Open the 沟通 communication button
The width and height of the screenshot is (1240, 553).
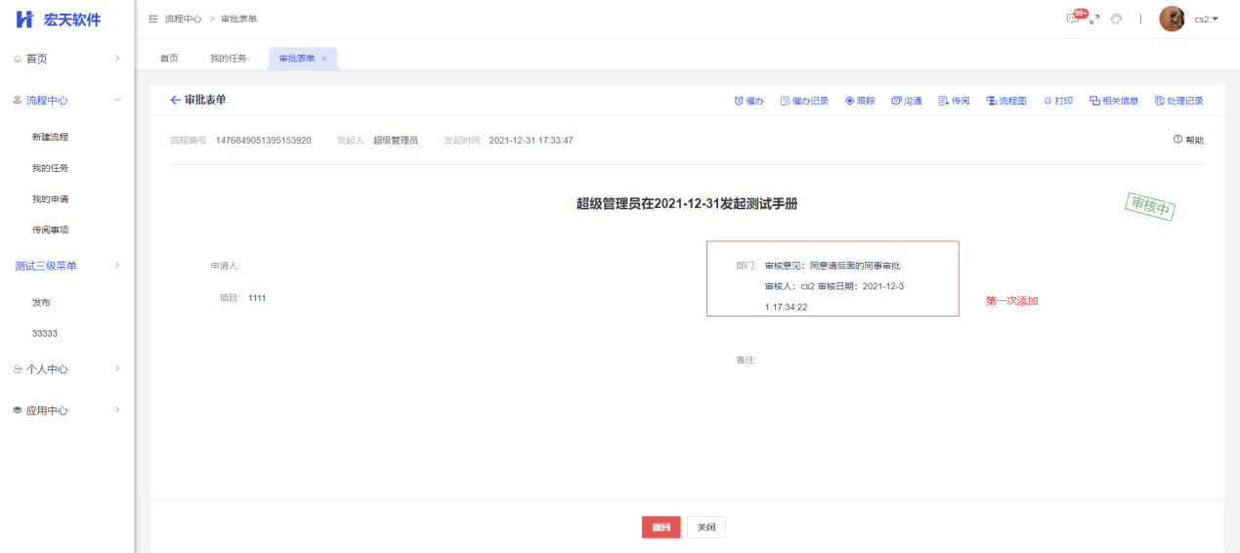(907, 101)
